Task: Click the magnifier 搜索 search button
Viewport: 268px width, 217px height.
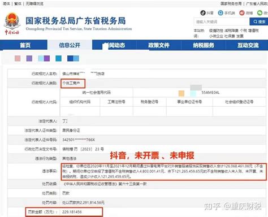Action: [x=259, y=21]
